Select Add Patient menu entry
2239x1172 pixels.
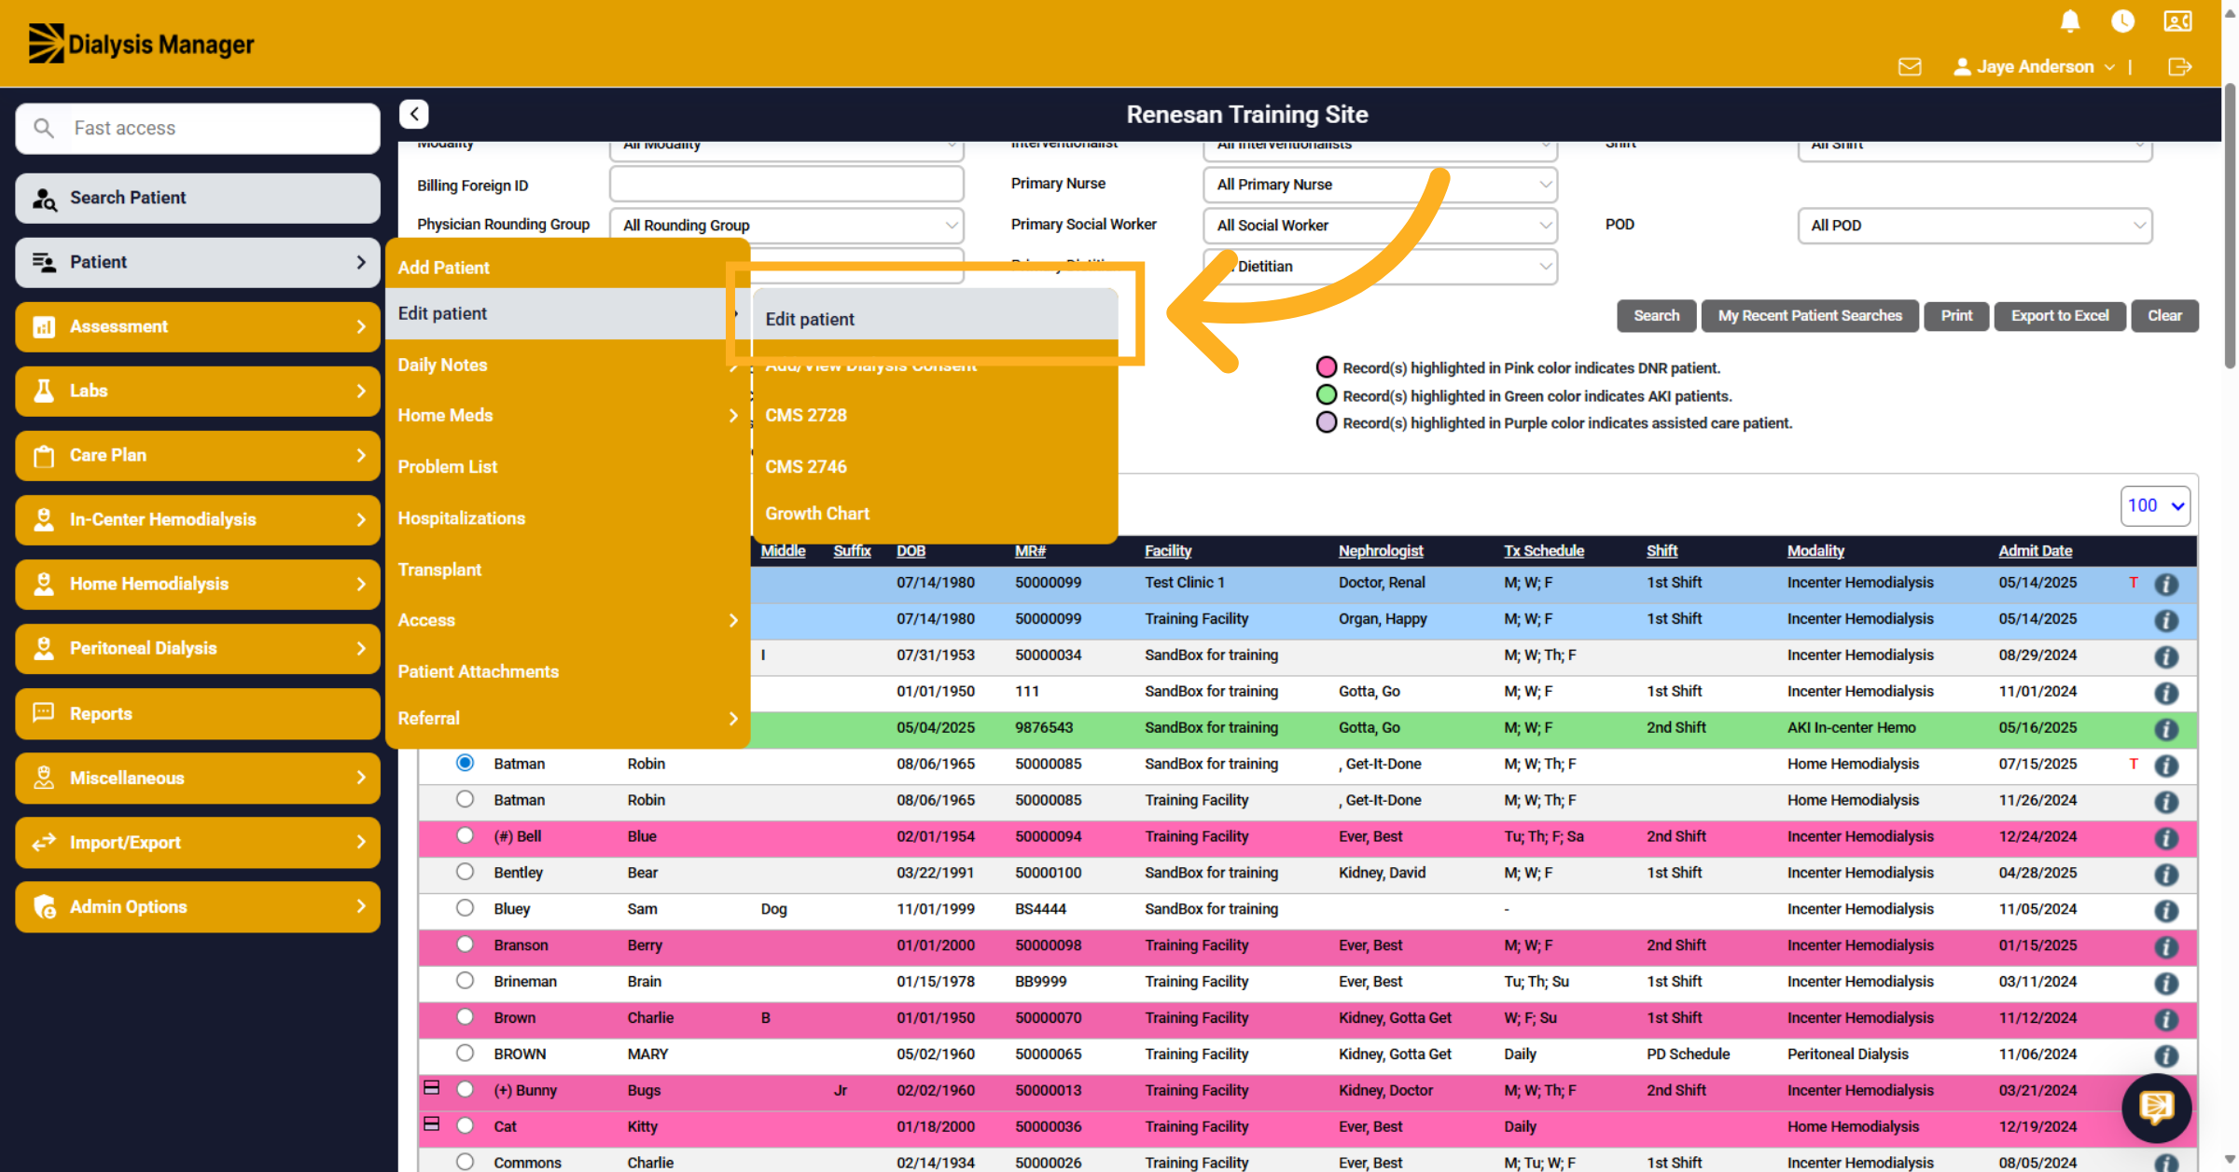pyautogui.click(x=567, y=268)
